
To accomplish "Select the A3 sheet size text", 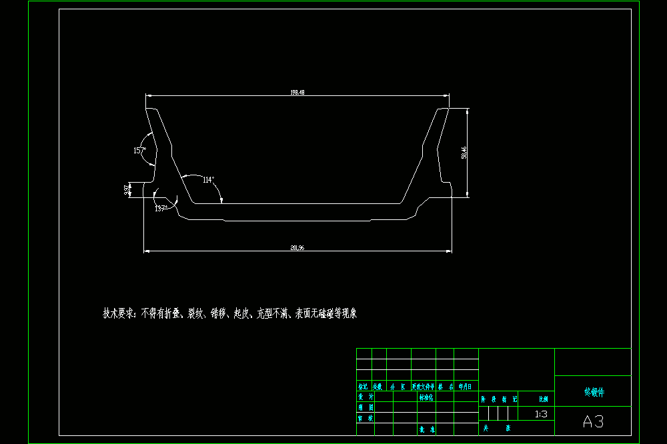I will pyautogui.click(x=594, y=421).
